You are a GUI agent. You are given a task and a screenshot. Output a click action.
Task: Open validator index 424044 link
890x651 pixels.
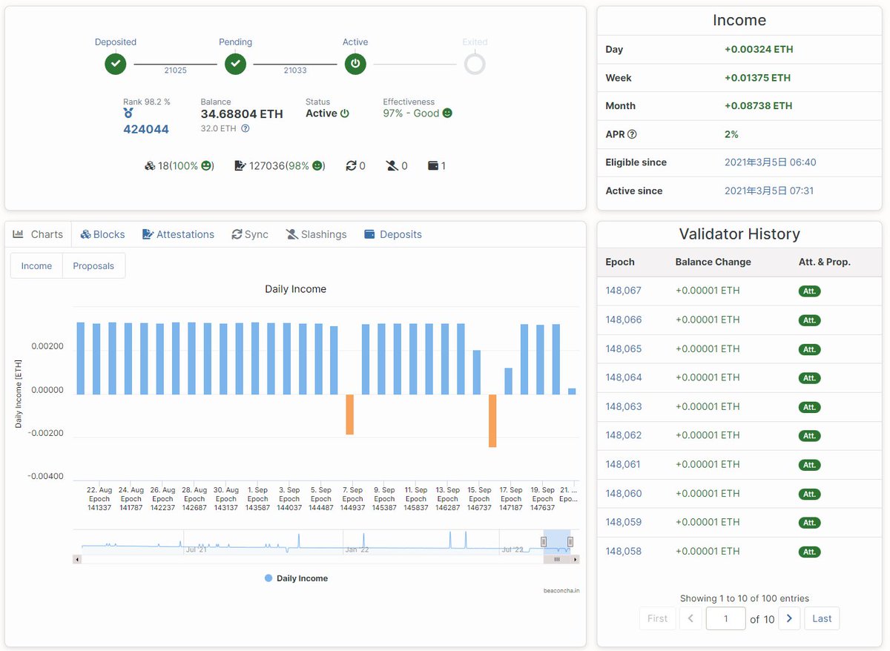[146, 129]
